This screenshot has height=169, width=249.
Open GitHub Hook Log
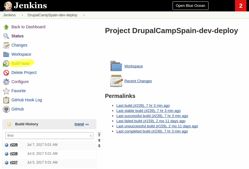[27, 100]
